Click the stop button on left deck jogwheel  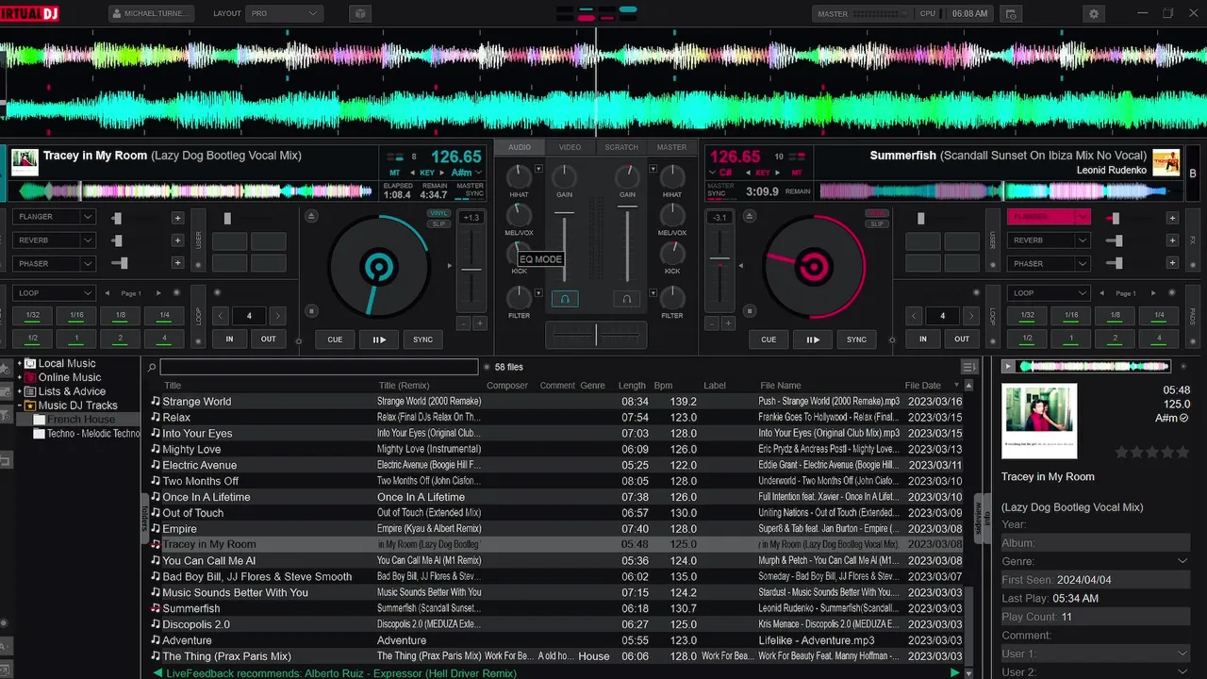[312, 311]
